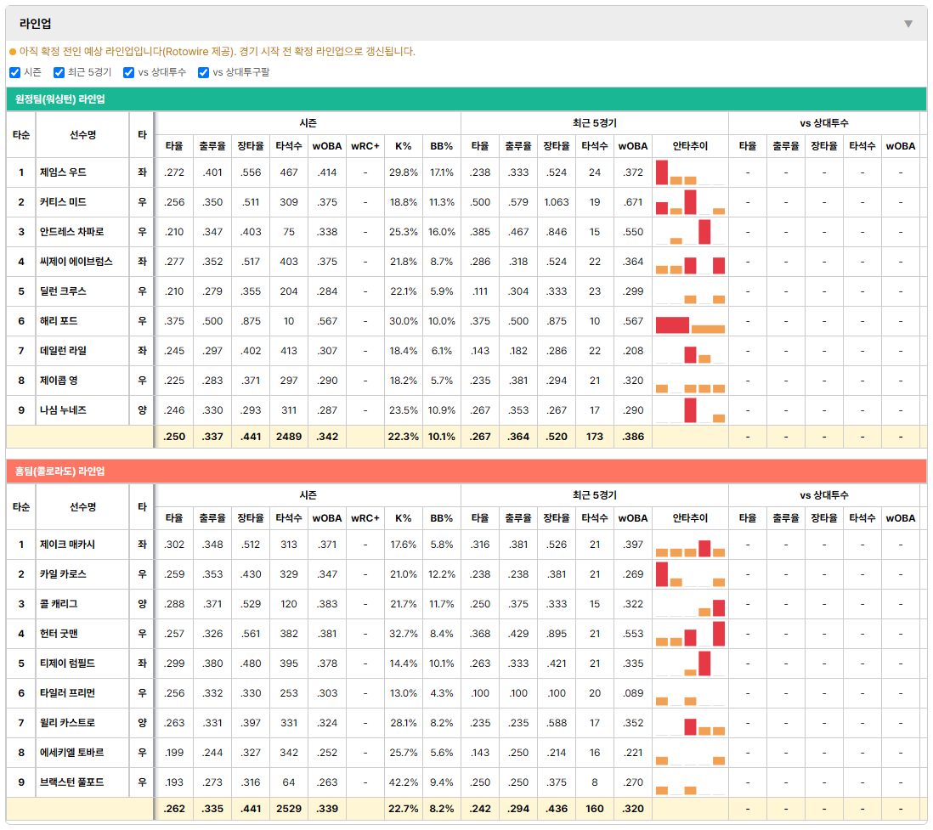This screenshot has height=830, width=933.
Task: Sort Washington table by K% column
Action: [404, 146]
